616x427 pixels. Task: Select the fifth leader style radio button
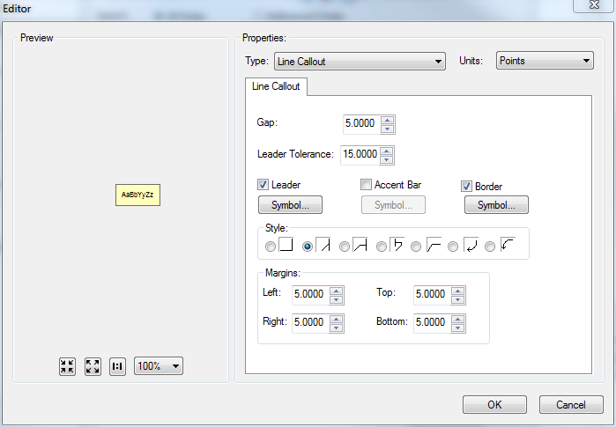pos(416,247)
